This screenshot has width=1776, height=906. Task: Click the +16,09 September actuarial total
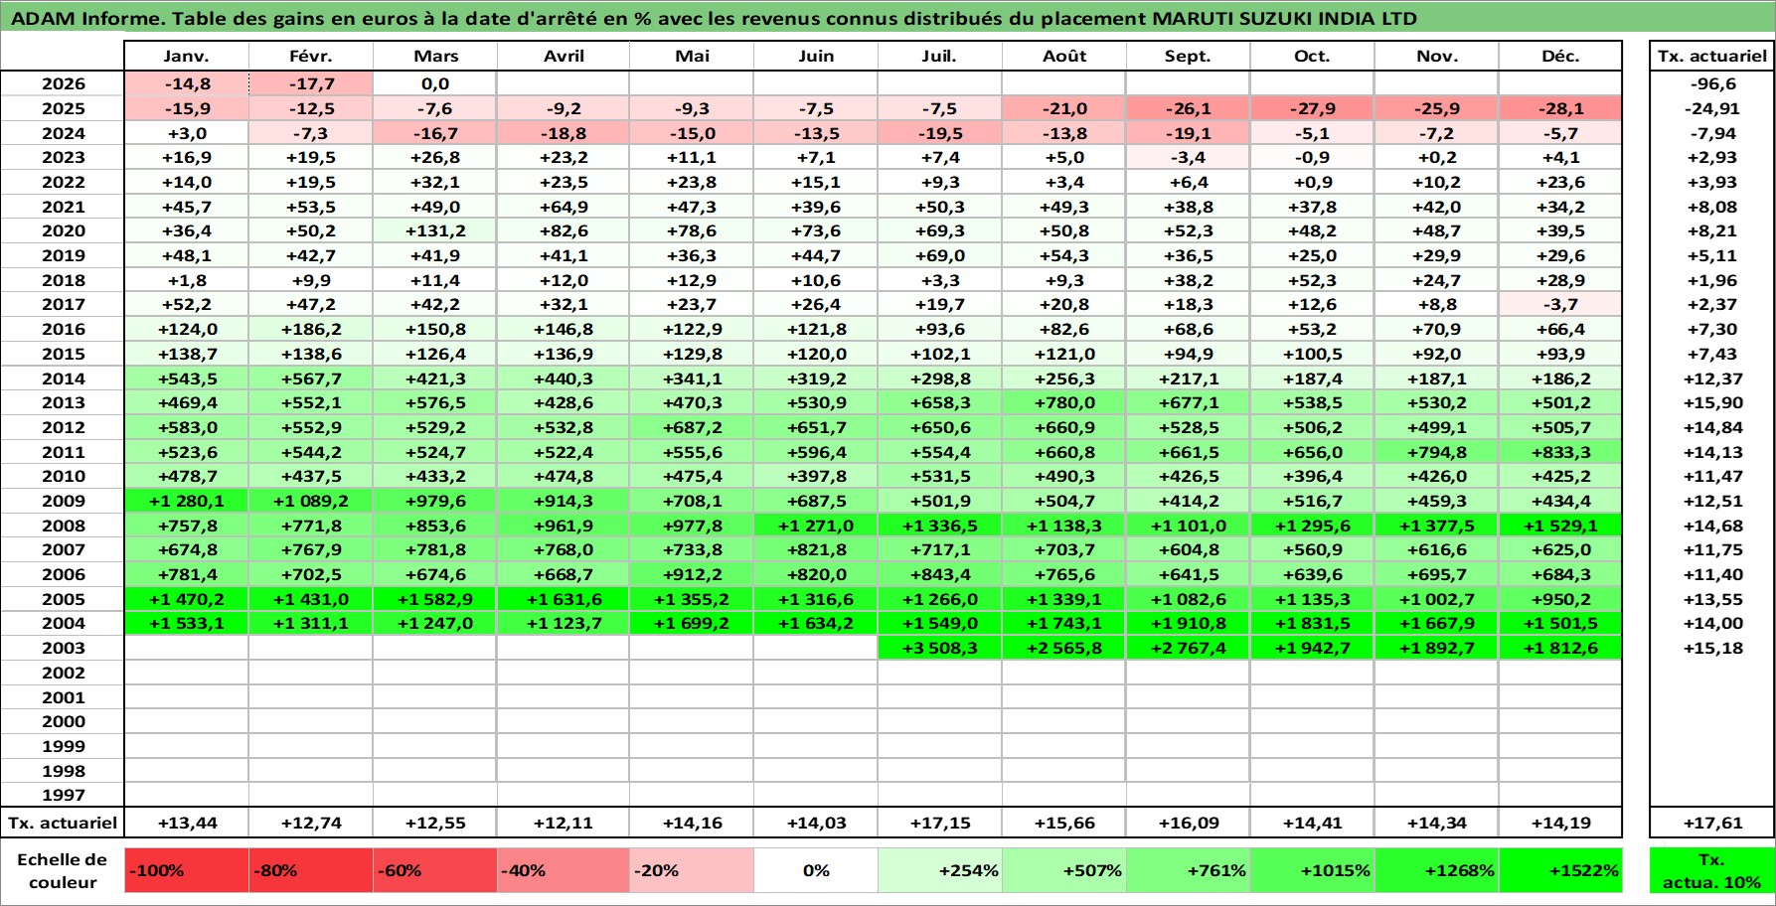click(x=1188, y=823)
